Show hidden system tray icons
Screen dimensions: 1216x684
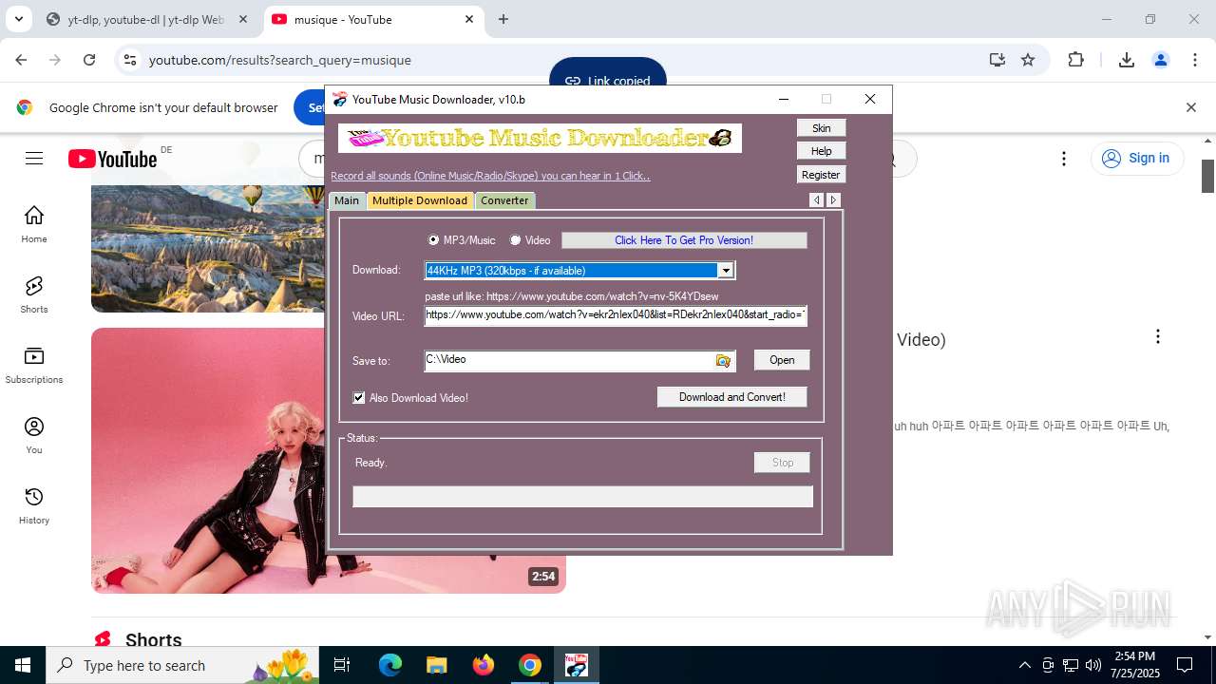(x=1024, y=665)
